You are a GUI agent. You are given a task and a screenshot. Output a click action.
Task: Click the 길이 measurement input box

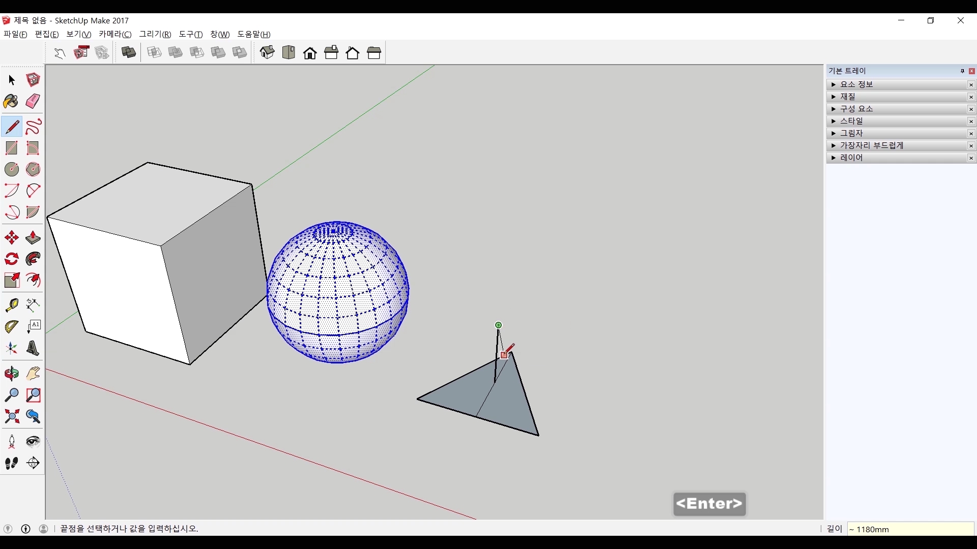pyautogui.click(x=910, y=529)
